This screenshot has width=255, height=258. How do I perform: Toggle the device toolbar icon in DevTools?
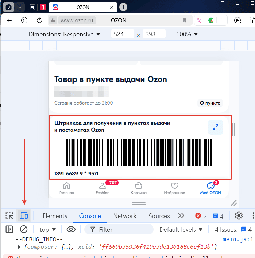coord(24,216)
